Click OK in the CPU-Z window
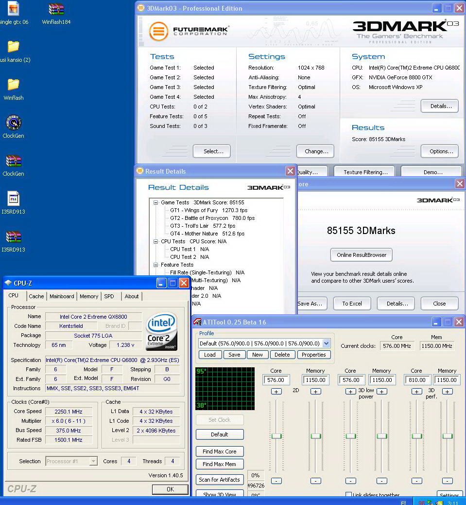Viewport: 466px width, 505px height. coord(170,489)
